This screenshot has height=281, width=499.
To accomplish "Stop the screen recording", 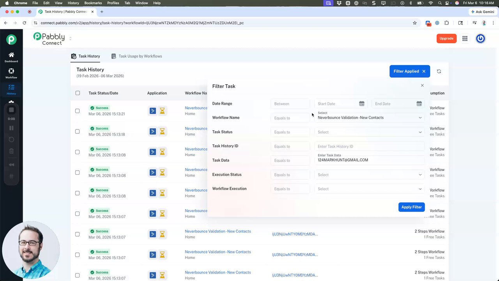I will 11,110.
